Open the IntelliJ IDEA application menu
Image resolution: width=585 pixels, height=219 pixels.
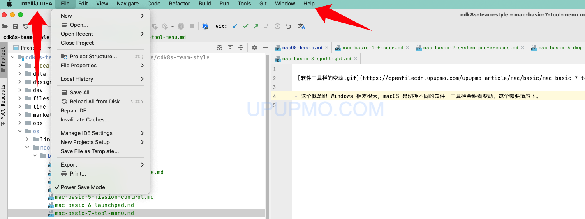tap(36, 4)
